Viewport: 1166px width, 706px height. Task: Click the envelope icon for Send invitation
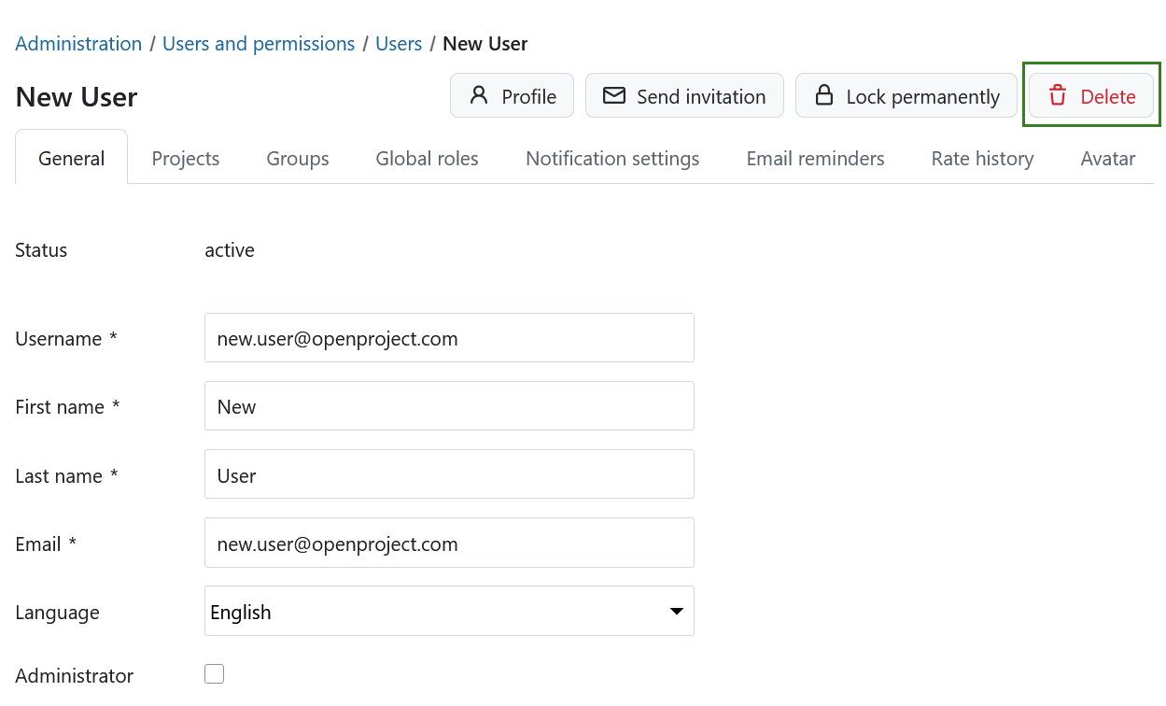click(x=613, y=95)
